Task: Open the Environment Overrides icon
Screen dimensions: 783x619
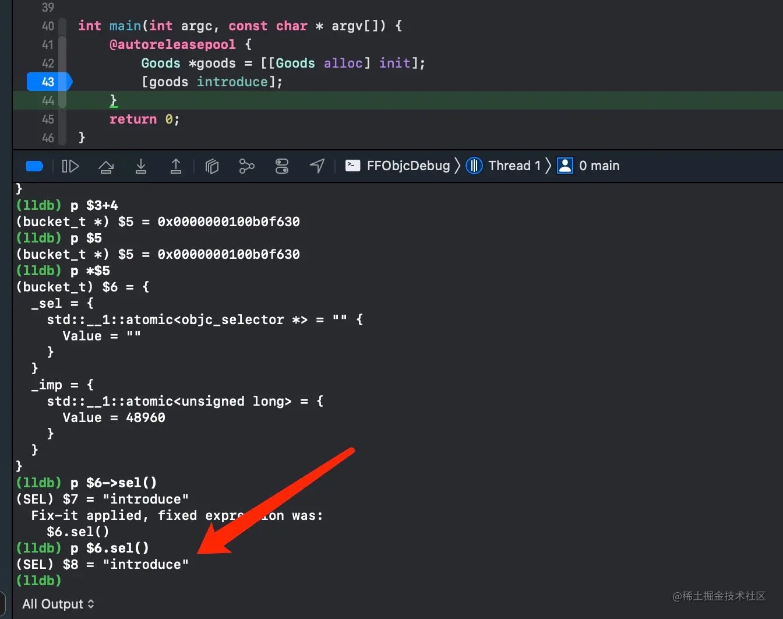Action: tap(282, 166)
